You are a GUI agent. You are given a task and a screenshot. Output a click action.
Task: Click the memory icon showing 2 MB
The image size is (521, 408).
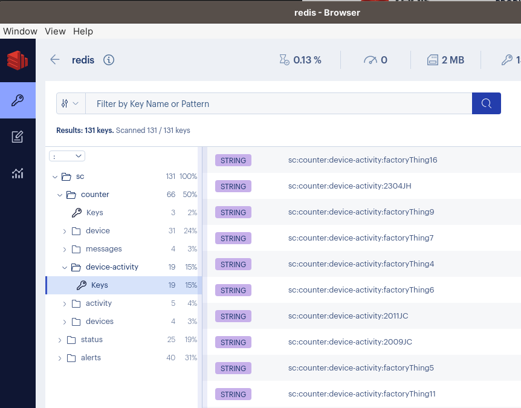(x=432, y=60)
